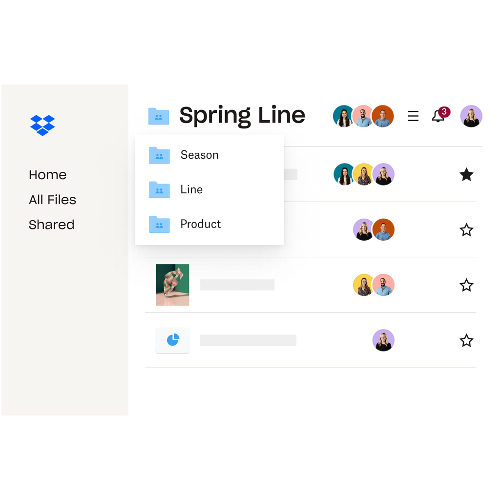Viewport: 500px width, 500px height.
Task: Open the fabric image thumbnail
Action: (x=172, y=285)
